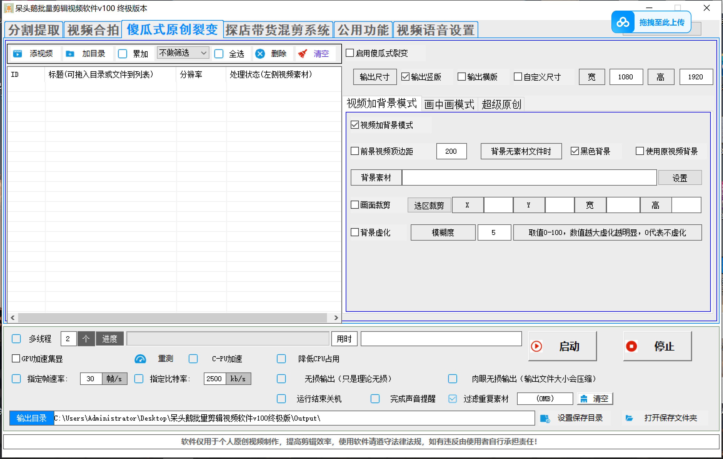The height and width of the screenshot is (459, 723).
Task: Click the left arrow of the horizontal scrollbar
Action: (x=13, y=318)
